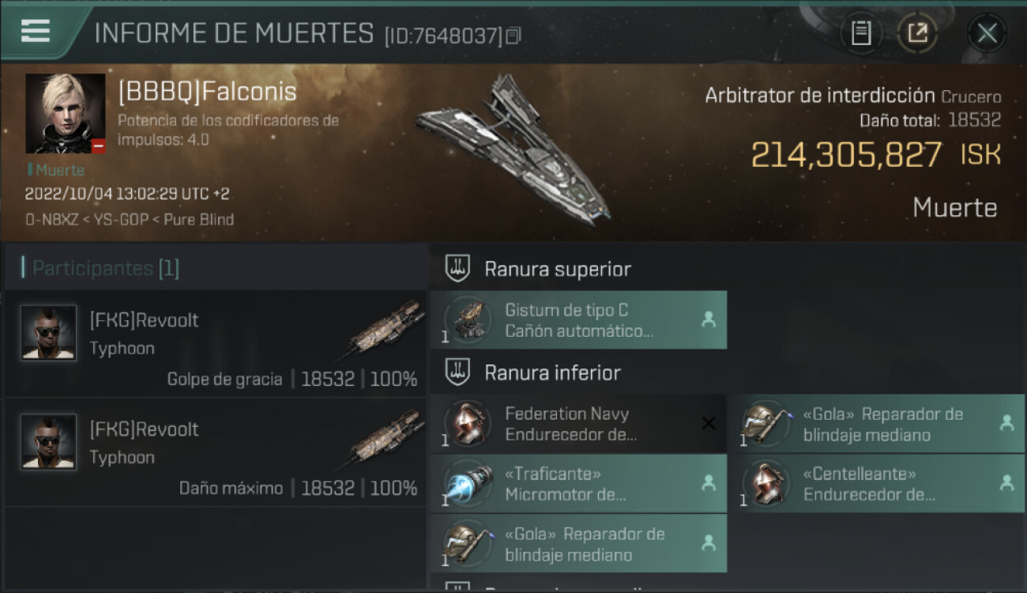Copy the kill report ID
The width and height of the screenshot is (1027, 593).
pos(513,36)
